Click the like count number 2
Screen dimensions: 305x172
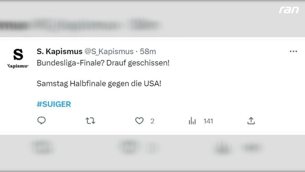pyautogui.click(x=152, y=121)
